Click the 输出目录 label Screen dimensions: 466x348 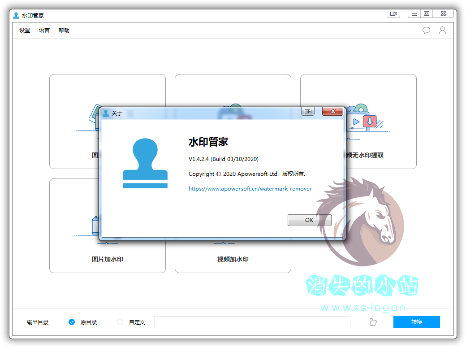[38, 322]
